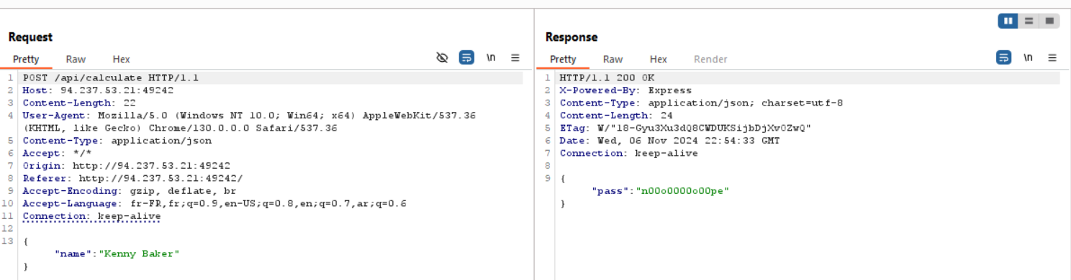Image resolution: width=1071 pixels, height=280 pixels.
Task: Click the Response panel title
Action: [571, 37]
